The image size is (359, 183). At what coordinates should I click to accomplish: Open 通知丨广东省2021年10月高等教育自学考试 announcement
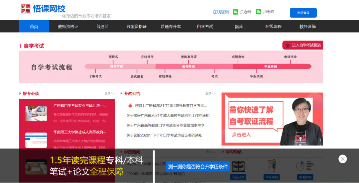pos(171,106)
